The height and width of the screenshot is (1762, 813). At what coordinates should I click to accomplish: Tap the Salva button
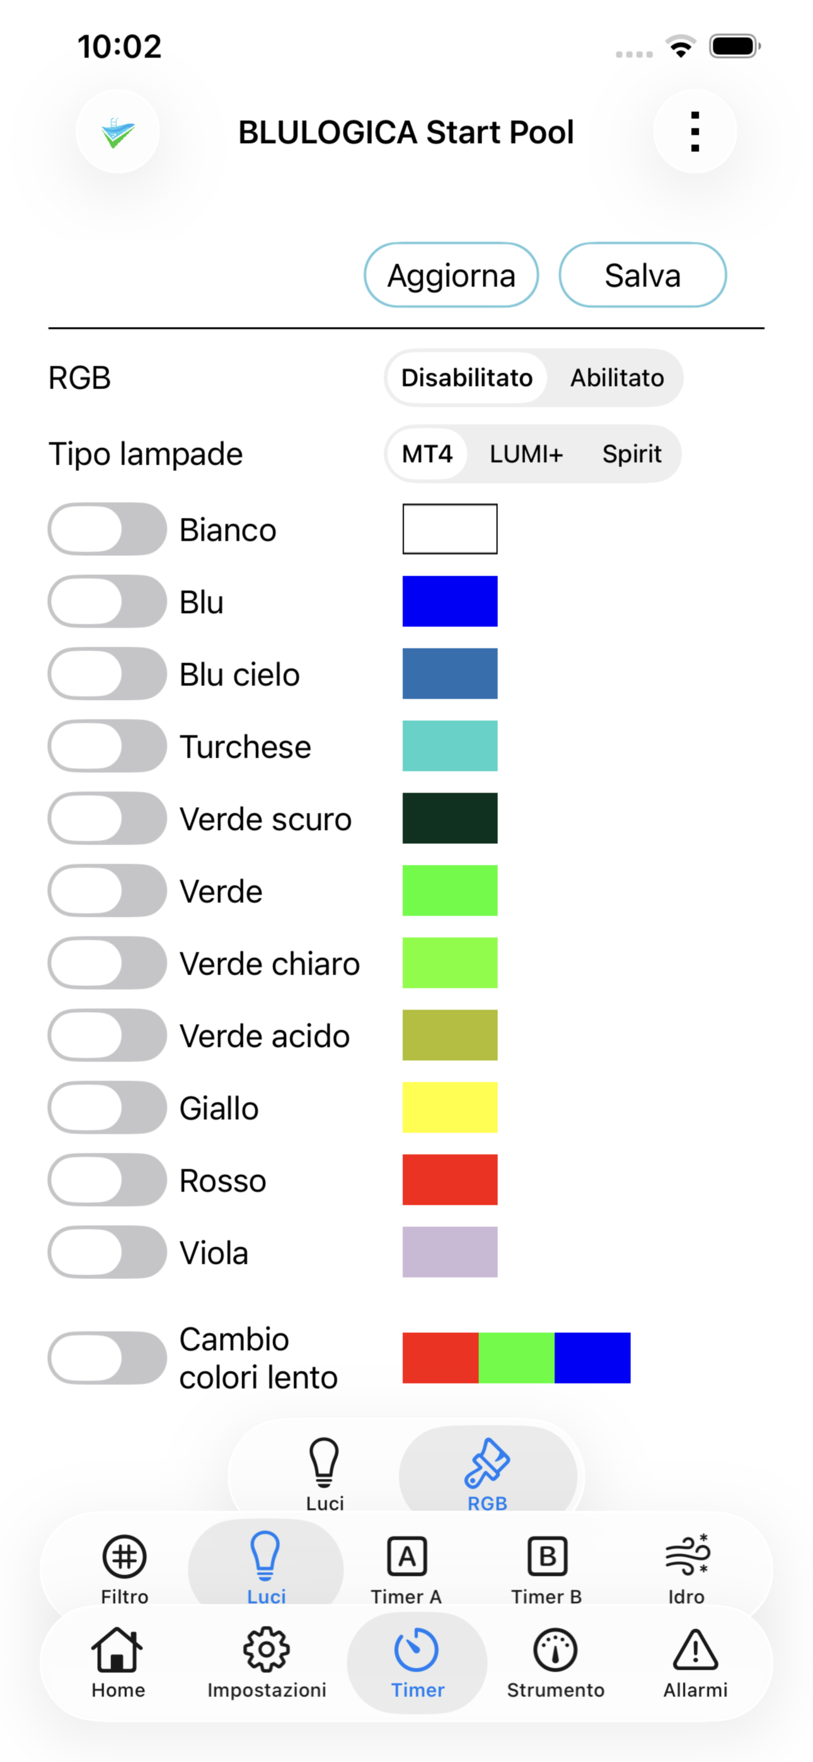click(x=643, y=275)
